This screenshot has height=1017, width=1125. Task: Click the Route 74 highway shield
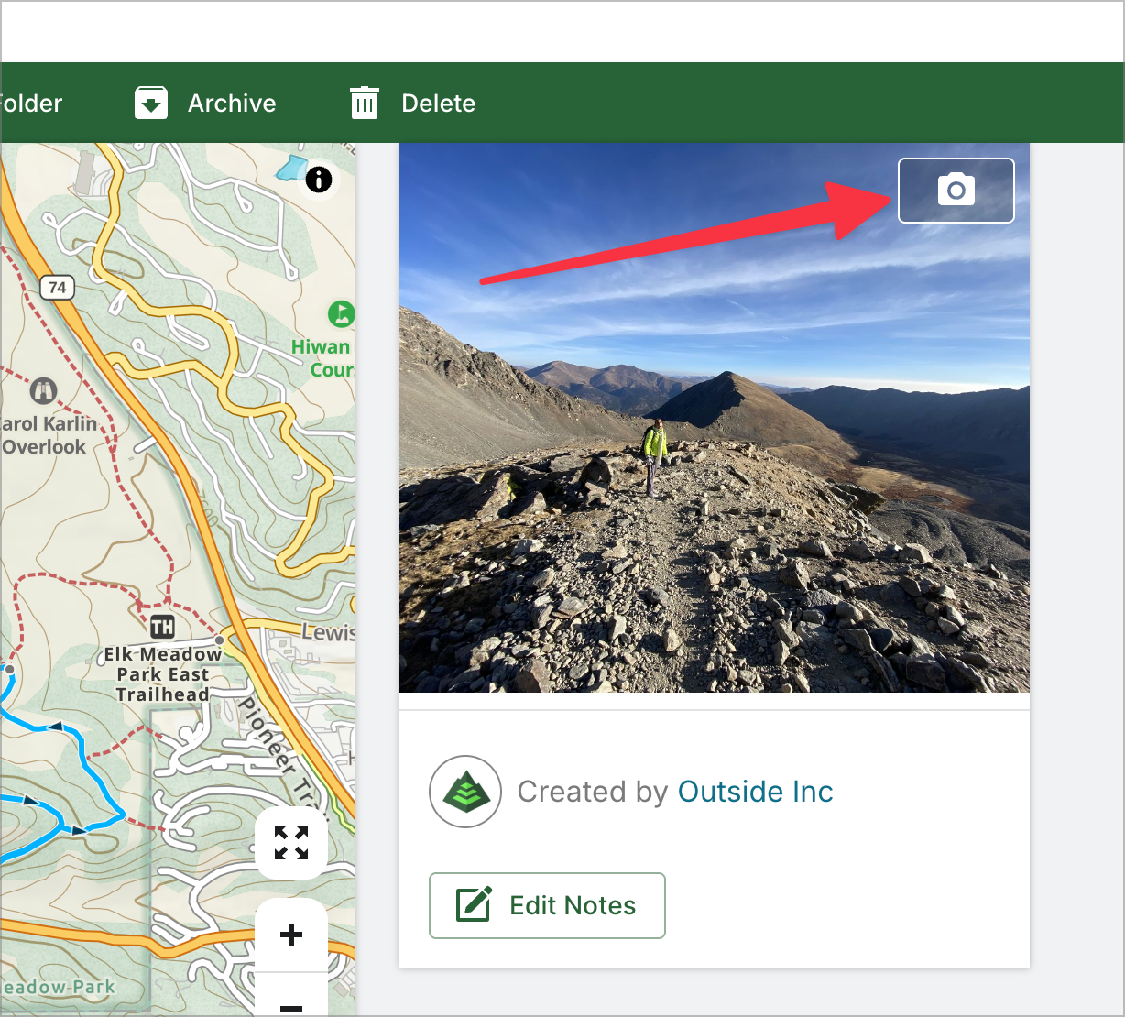pos(57,288)
